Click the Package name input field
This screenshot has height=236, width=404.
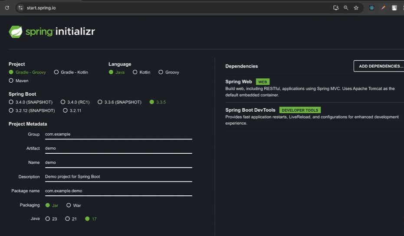[x=118, y=191]
